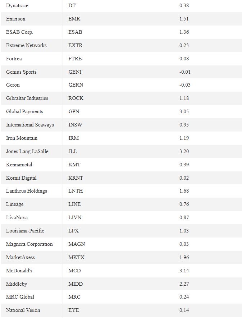Viewport: 242px width, 318px height.
Task: Click Gibraltar Industries in the table
Action: click(27, 98)
